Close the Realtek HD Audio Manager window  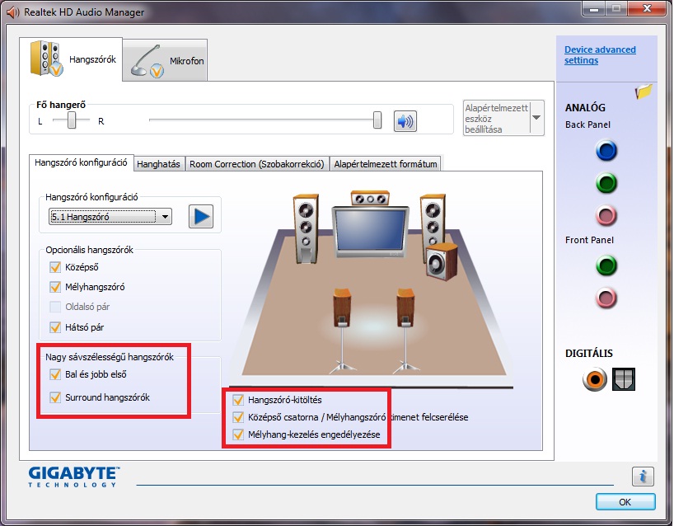pos(647,7)
